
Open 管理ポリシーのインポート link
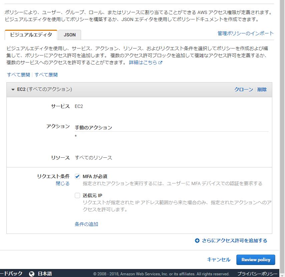coord(245,33)
